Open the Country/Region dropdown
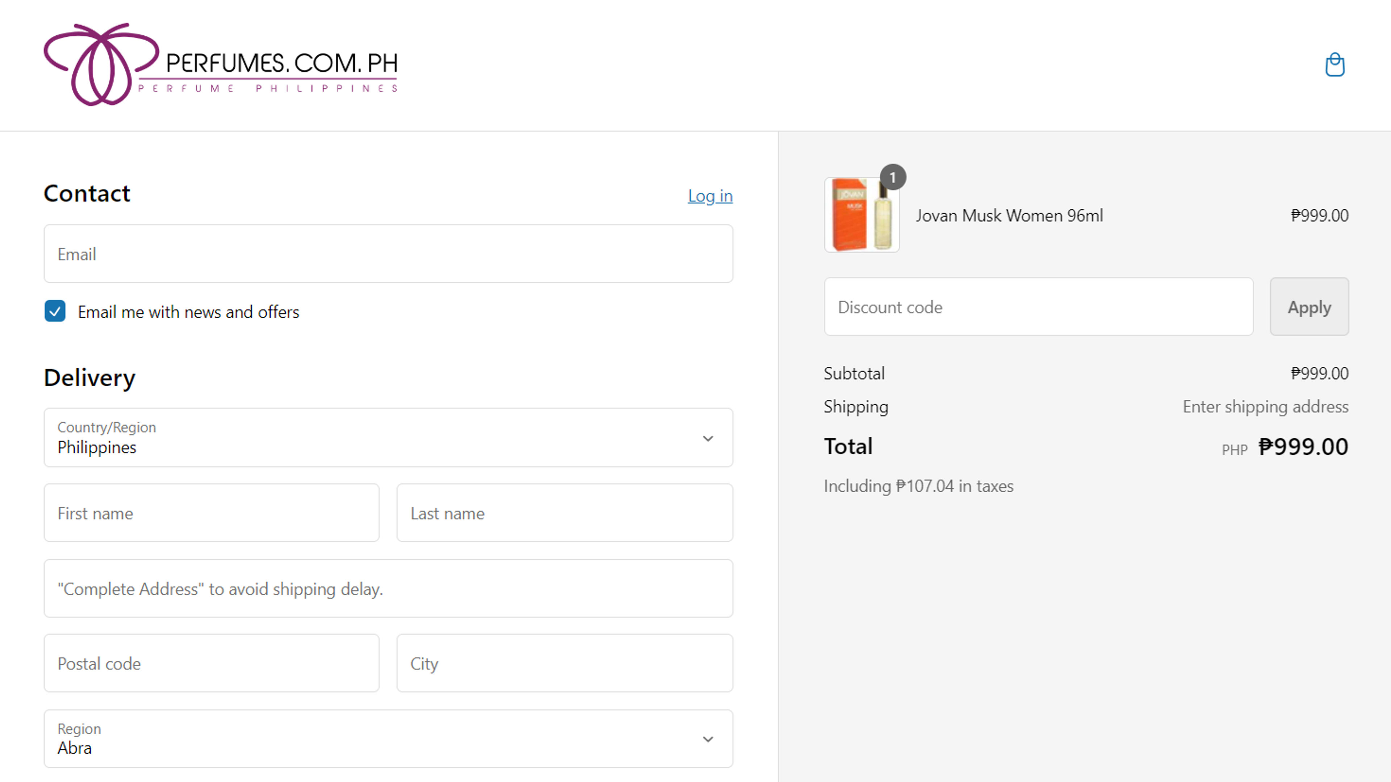The width and height of the screenshot is (1391, 782). [x=388, y=437]
